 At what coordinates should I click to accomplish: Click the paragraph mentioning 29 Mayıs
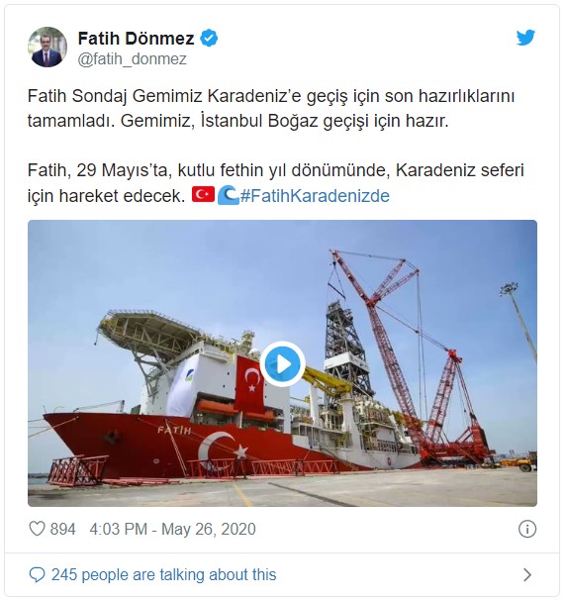[x=276, y=183]
